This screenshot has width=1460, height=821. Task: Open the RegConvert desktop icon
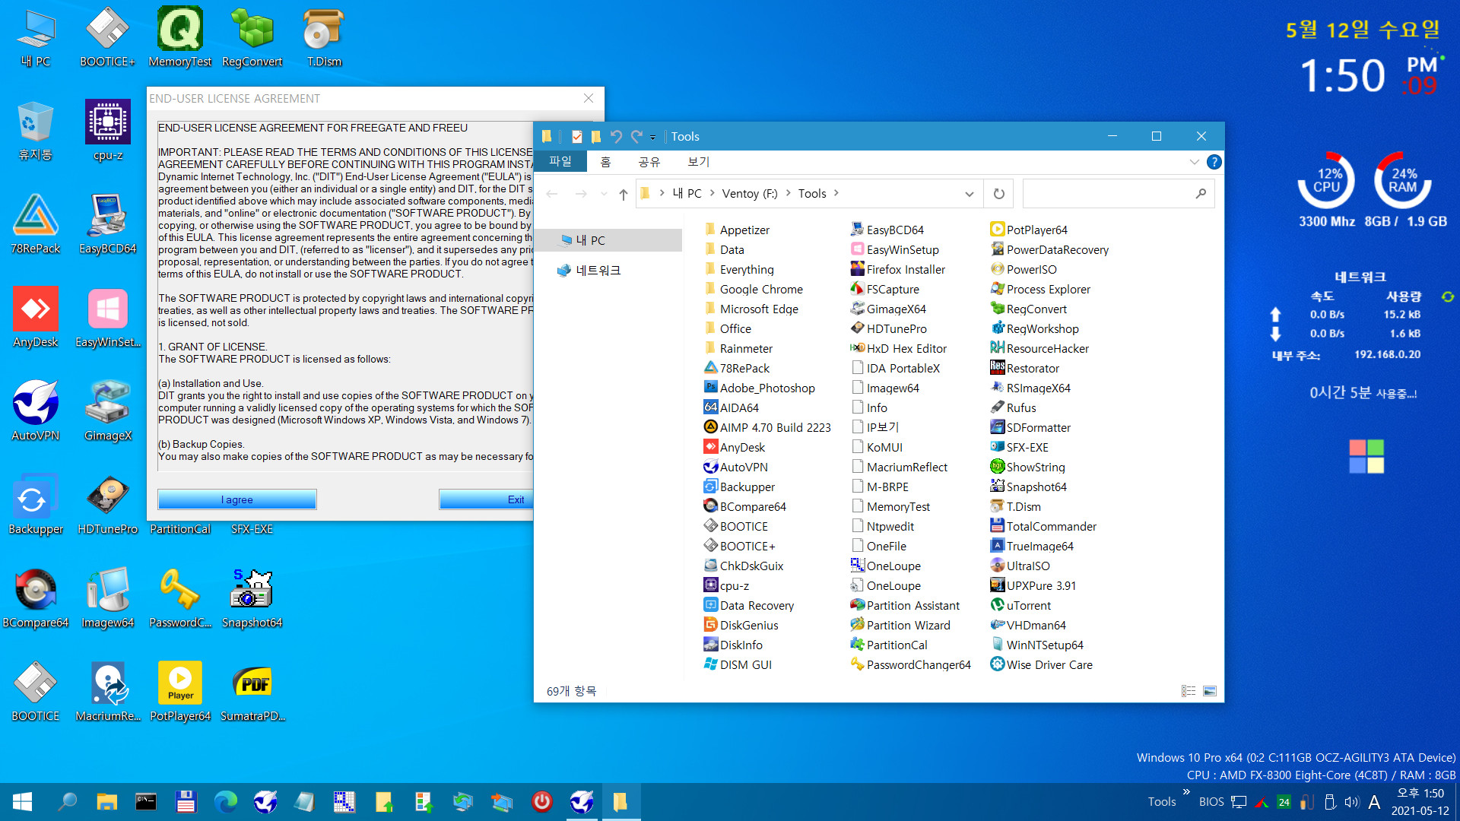click(252, 36)
